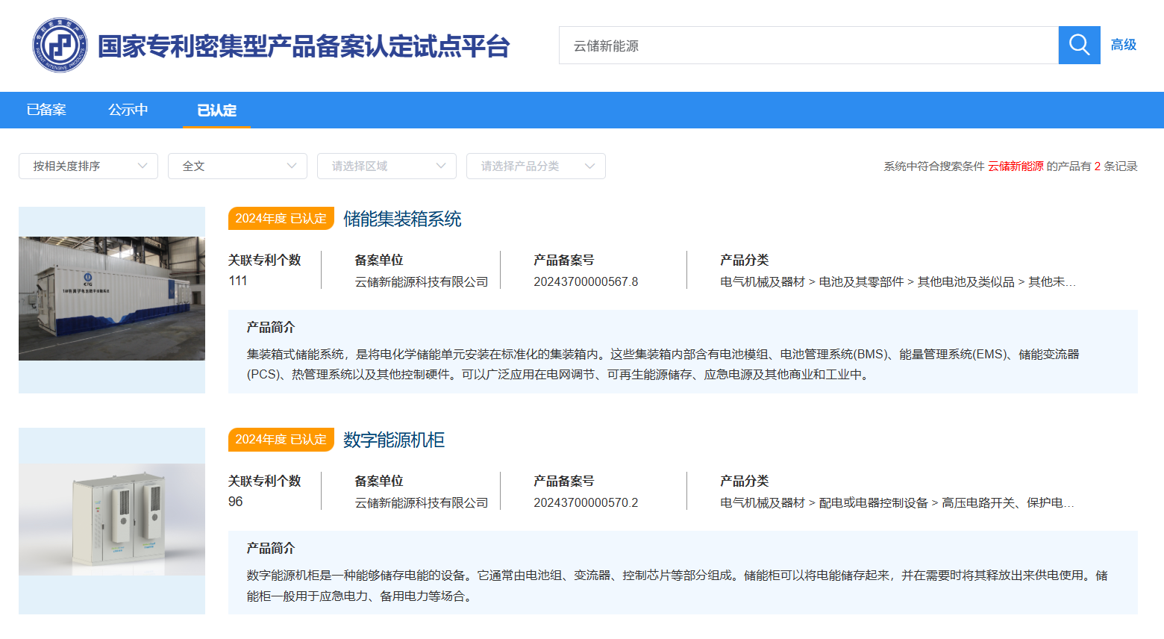Open the 按相关度排序 sort dropdown
Viewport: 1164px width, 639px height.
tap(88, 166)
